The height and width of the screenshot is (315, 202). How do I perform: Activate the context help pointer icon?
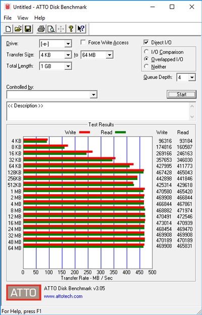coord(81,29)
